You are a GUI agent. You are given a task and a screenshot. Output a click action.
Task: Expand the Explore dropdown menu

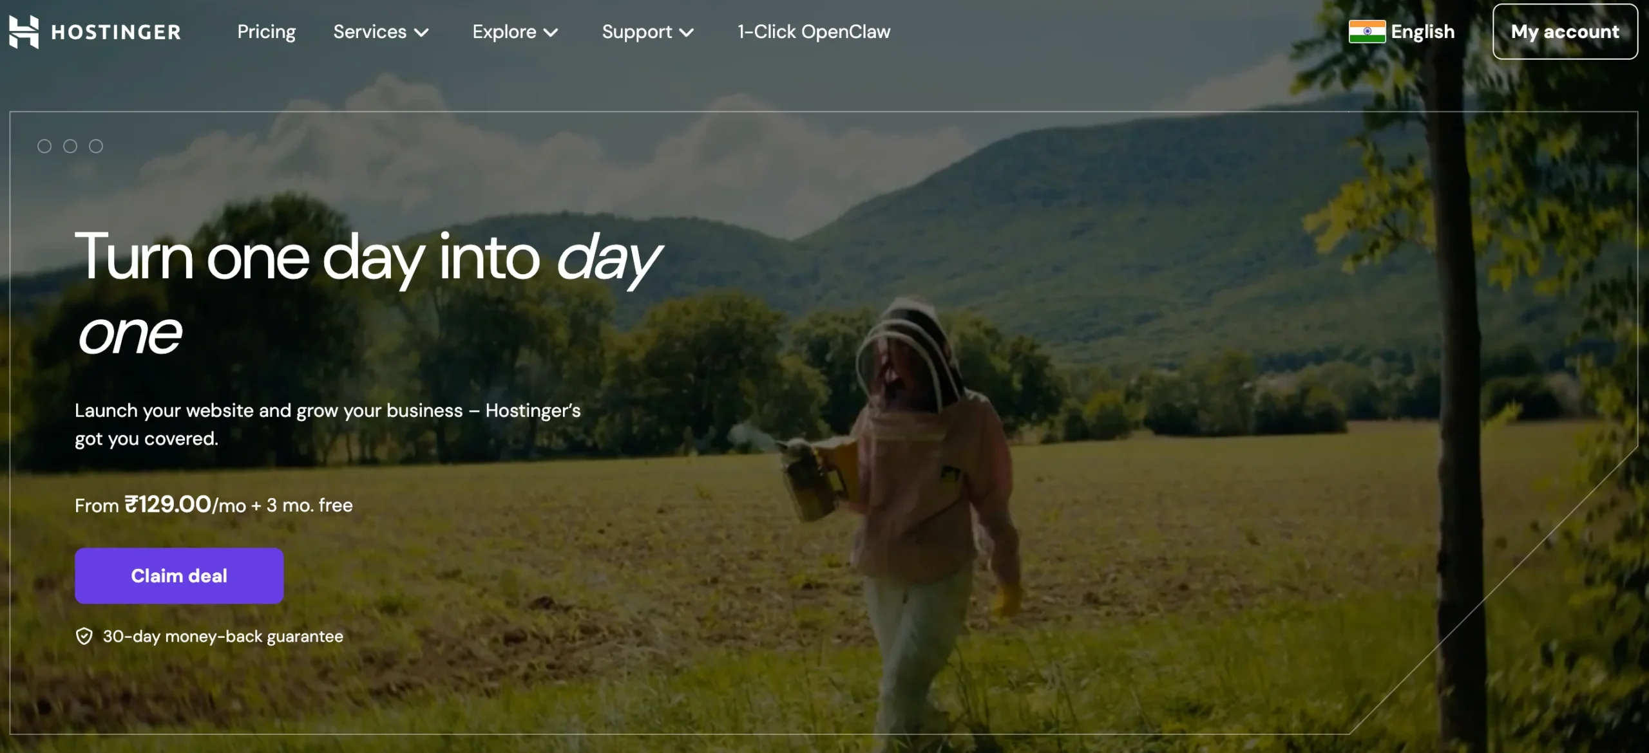pyautogui.click(x=515, y=32)
